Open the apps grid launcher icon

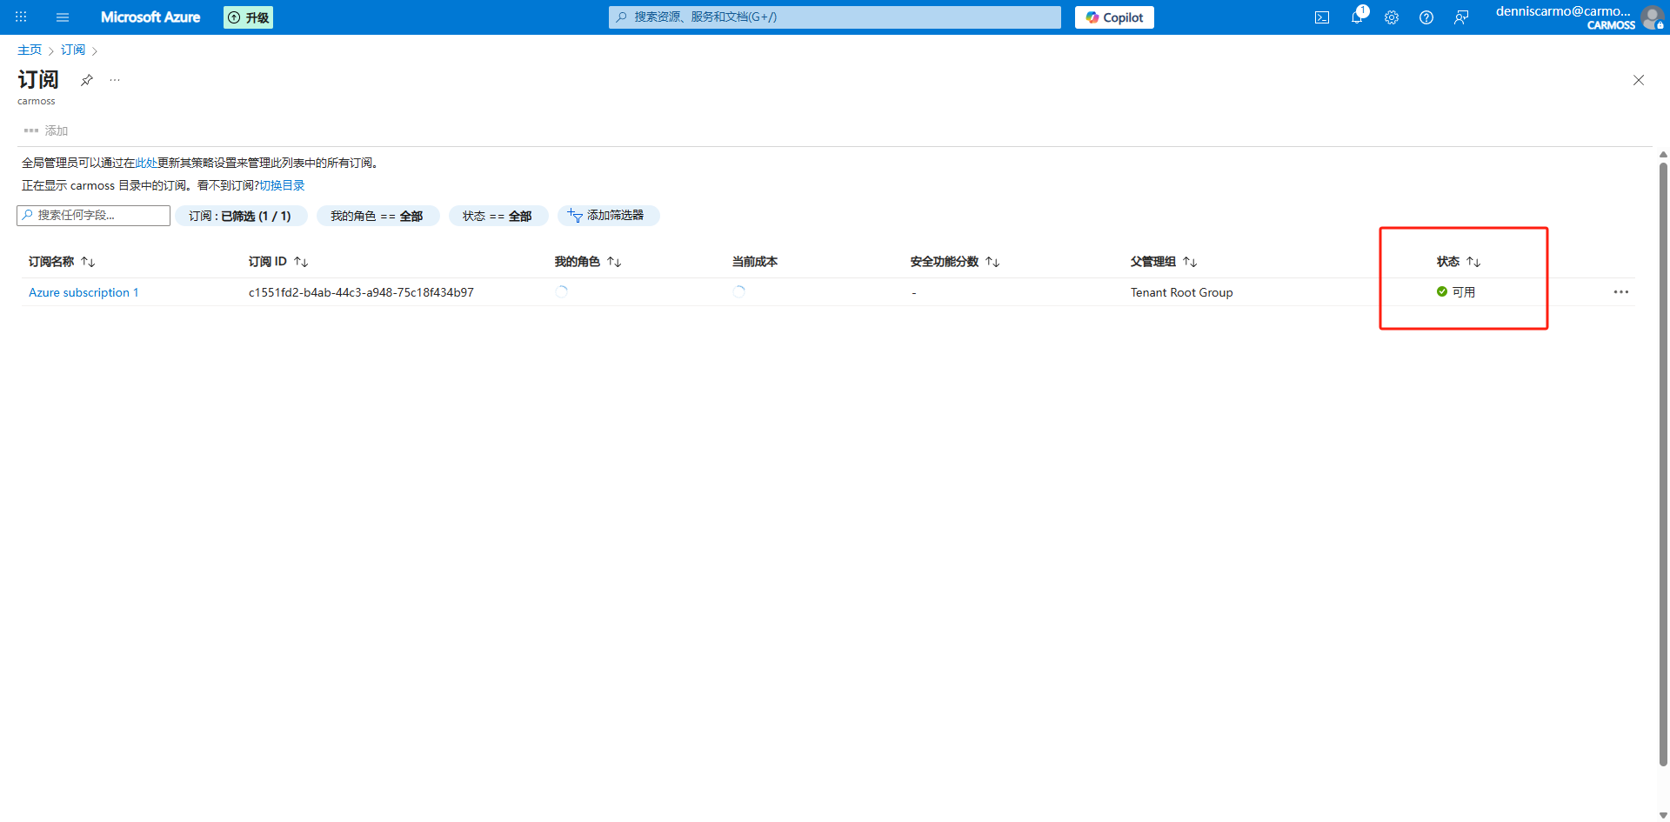21,17
